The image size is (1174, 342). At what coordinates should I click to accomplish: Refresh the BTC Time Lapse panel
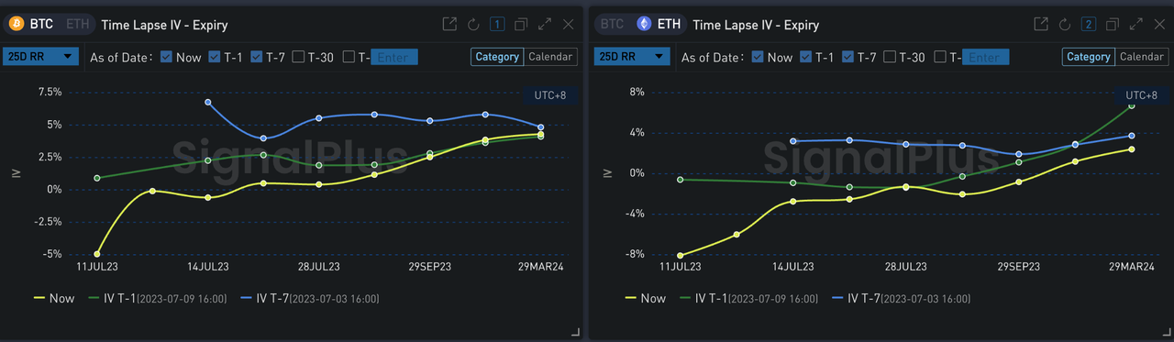tap(473, 25)
